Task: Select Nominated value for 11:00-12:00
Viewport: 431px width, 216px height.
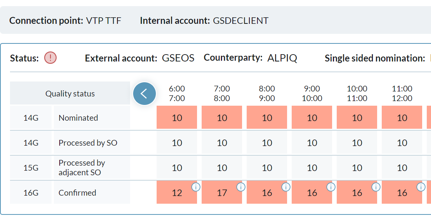Action: point(402,118)
